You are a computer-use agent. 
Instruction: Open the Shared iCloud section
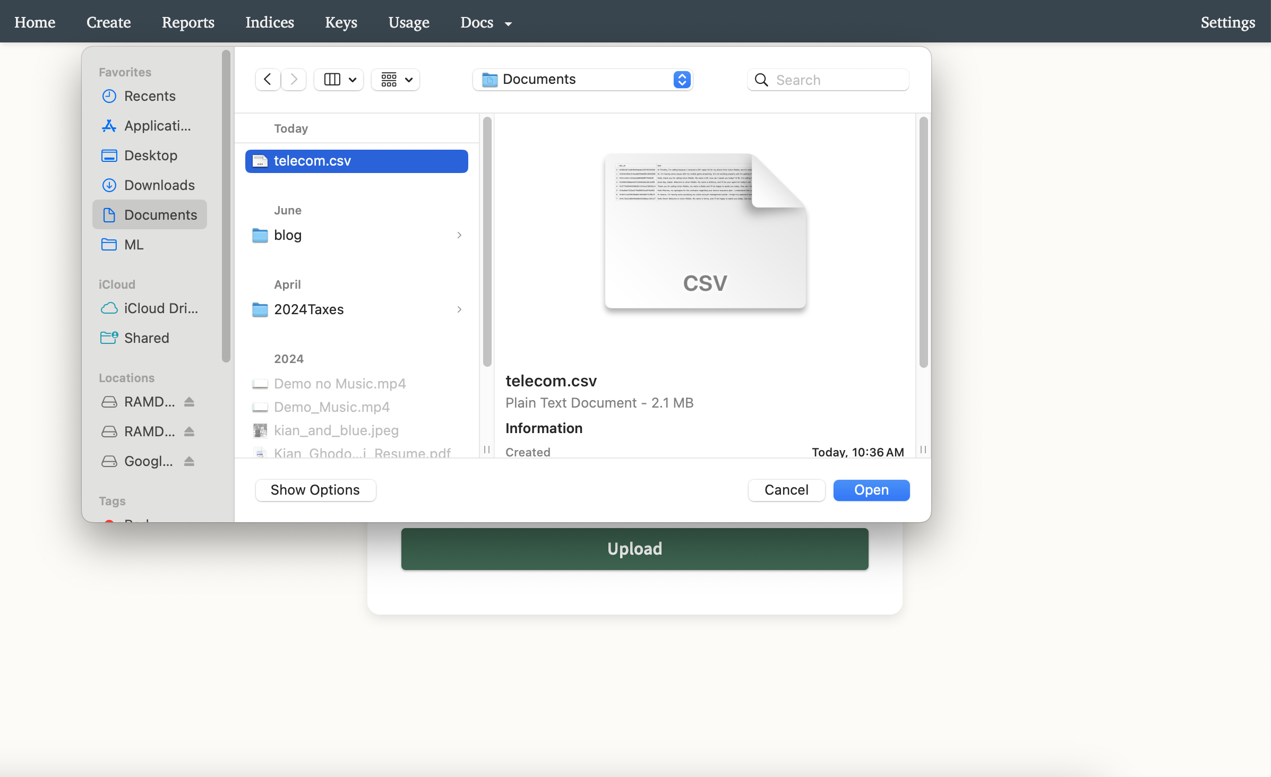[x=146, y=338]
